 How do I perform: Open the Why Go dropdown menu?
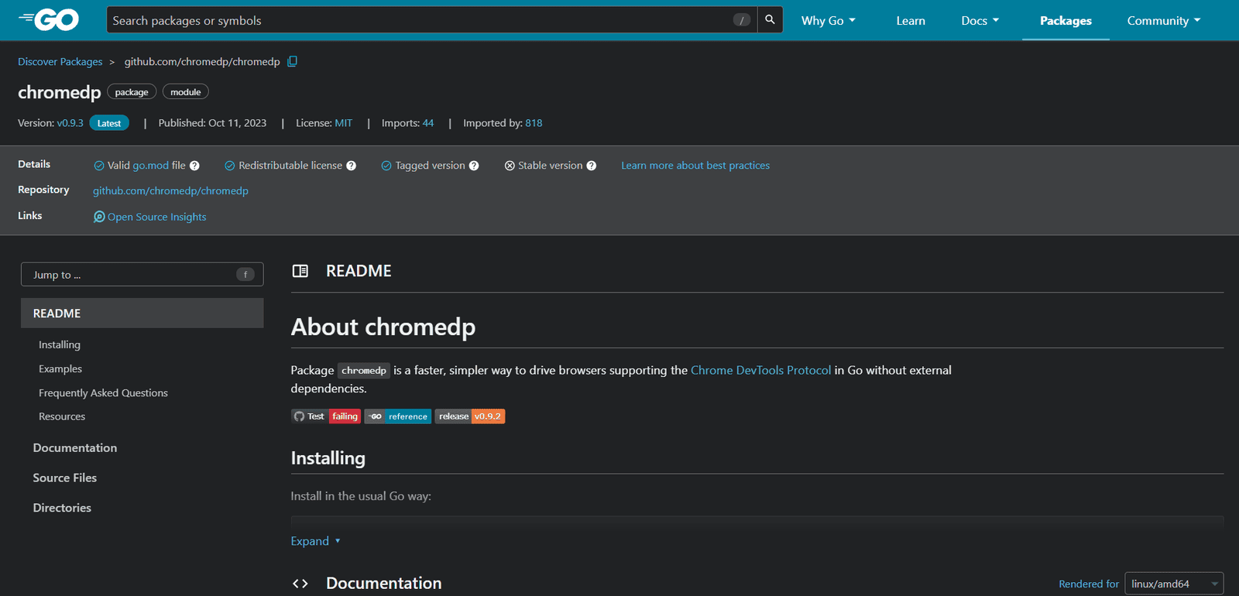828,21
